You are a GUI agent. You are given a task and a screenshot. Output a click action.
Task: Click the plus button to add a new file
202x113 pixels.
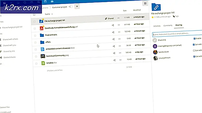[77, 6]
